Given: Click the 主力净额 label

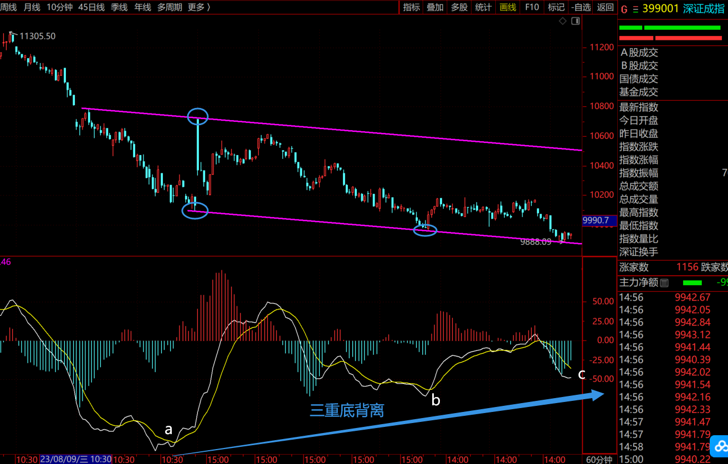Looking at the screenshot, I should point(639,282).
